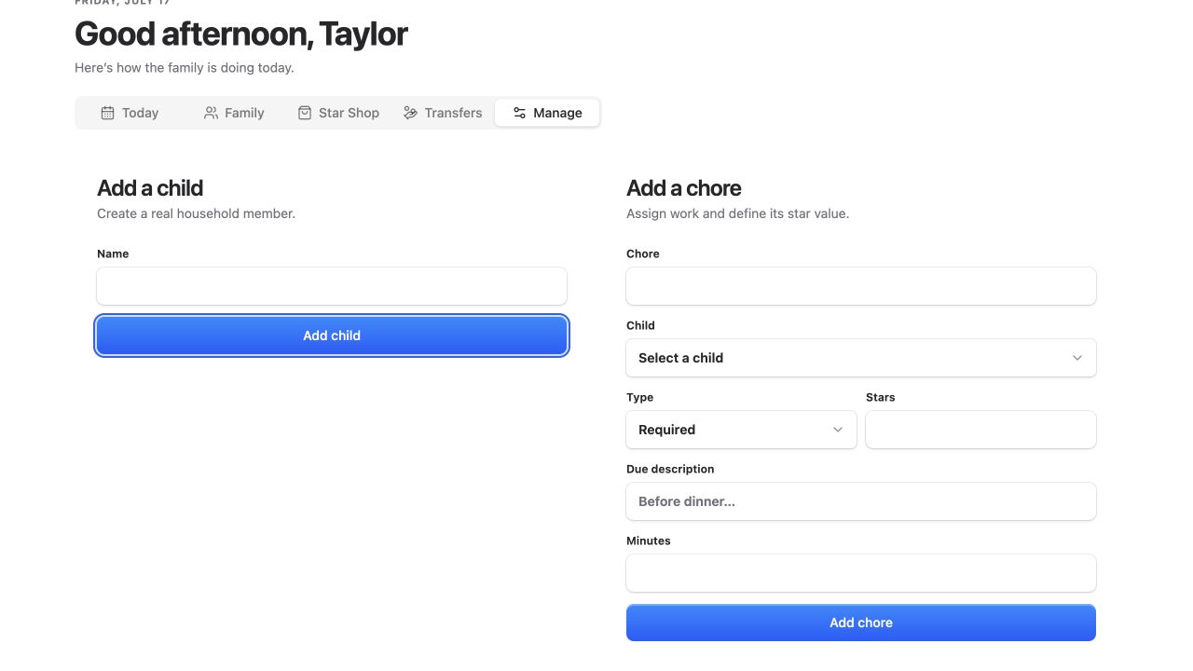1193x671 pixels.
Task: Go to the Star Shop tab
Action: click(x=338, y=113)
